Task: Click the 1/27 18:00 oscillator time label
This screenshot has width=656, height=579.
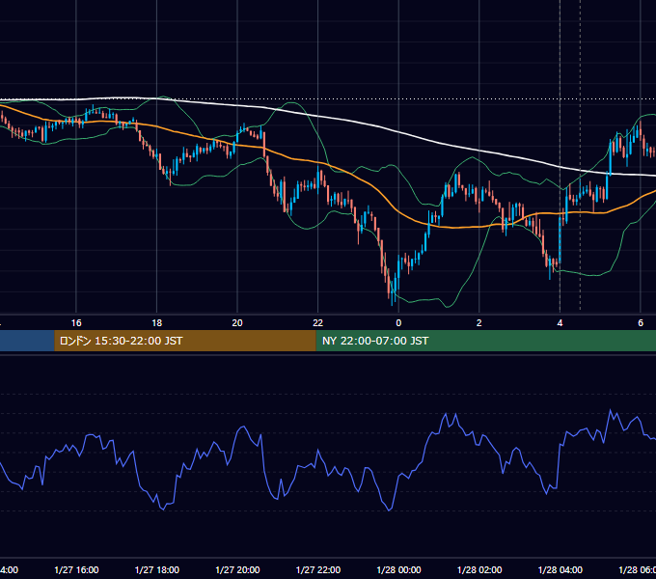Action: [x=157, y=569]
